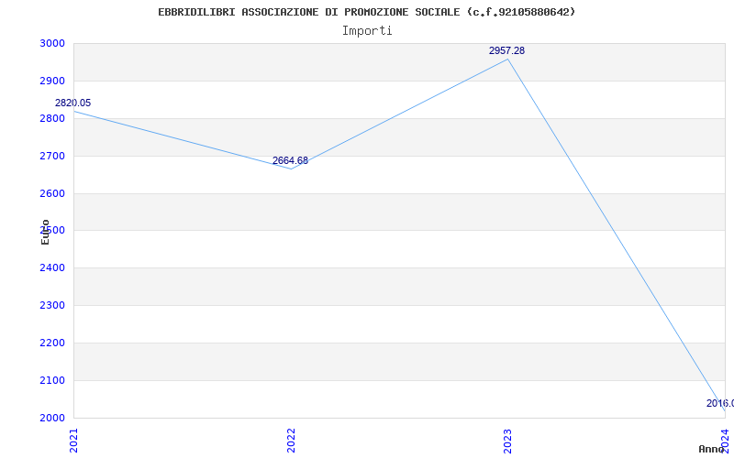The height and width of the screenshot is (458, 734).
Task: Select the 2820.05 data label
Action: [73, 104]
